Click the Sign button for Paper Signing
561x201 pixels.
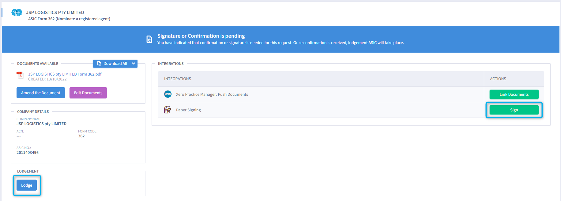click(x=514, y=110)
